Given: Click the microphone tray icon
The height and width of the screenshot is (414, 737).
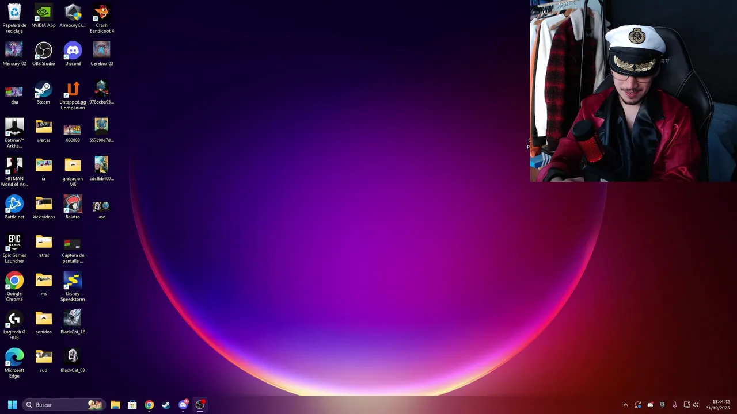Looking at the screenshot, I should 675,405.
